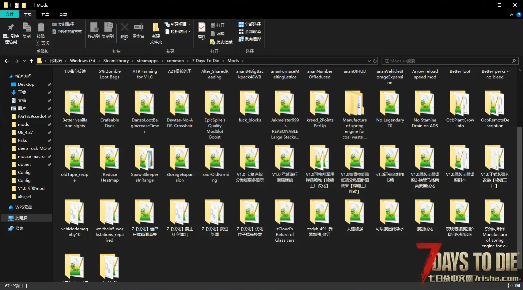
Task: Click Select none (全部取消)
Action: pyautogui.click(x=250, y=32)
